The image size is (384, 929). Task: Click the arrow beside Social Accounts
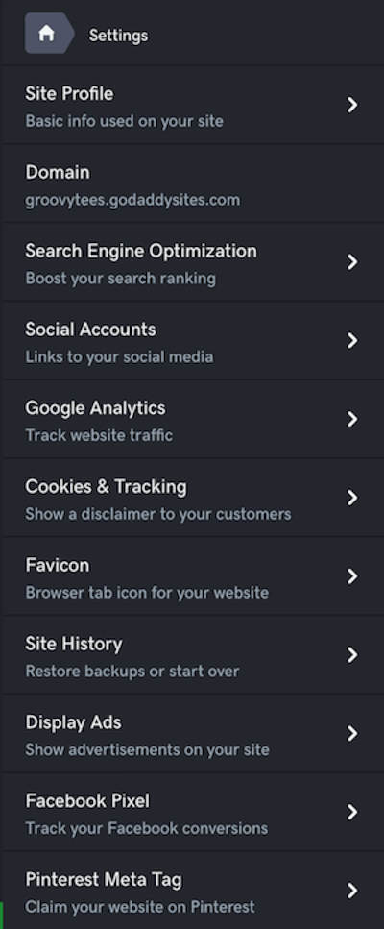pyautogui.click(x=352, y=341)
